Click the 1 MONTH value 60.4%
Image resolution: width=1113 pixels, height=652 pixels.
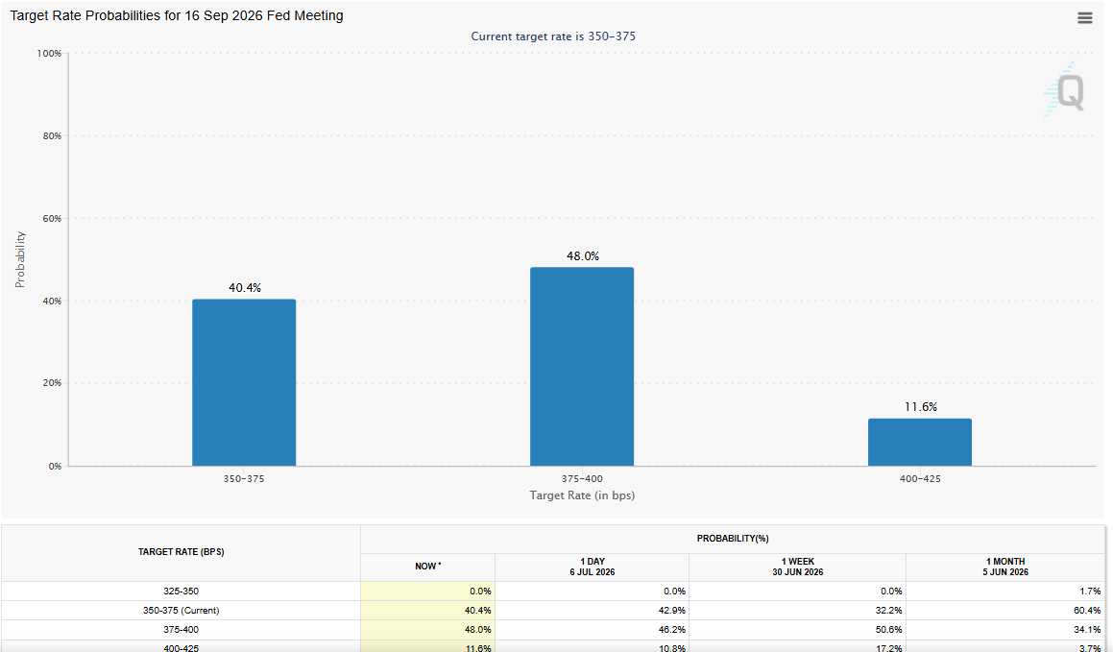1087,610
